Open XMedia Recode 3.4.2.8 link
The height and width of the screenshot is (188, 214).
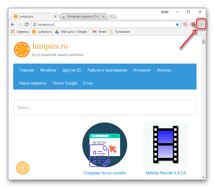tap(165, 173)
